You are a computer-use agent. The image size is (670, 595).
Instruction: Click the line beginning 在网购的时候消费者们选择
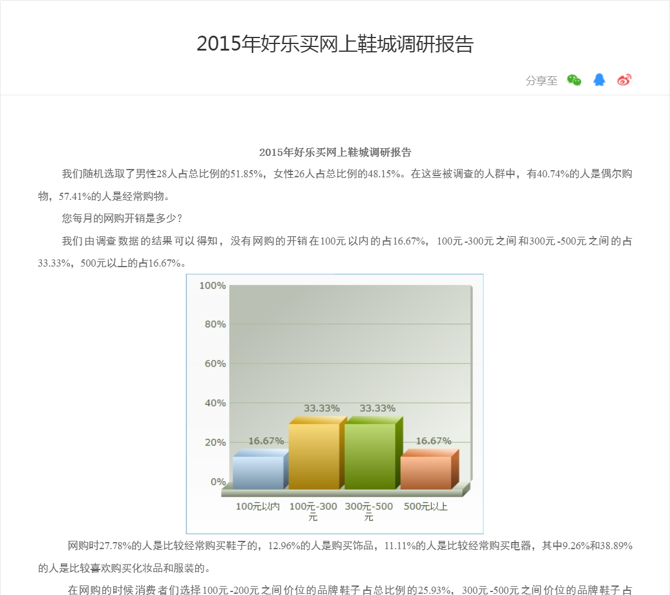(350, 590)
